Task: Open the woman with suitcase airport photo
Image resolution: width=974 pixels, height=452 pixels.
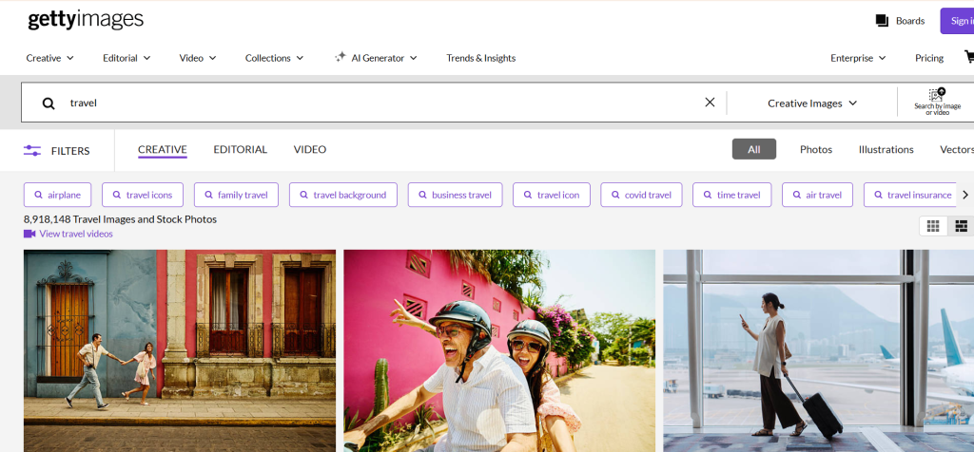Action: [819, 351]
